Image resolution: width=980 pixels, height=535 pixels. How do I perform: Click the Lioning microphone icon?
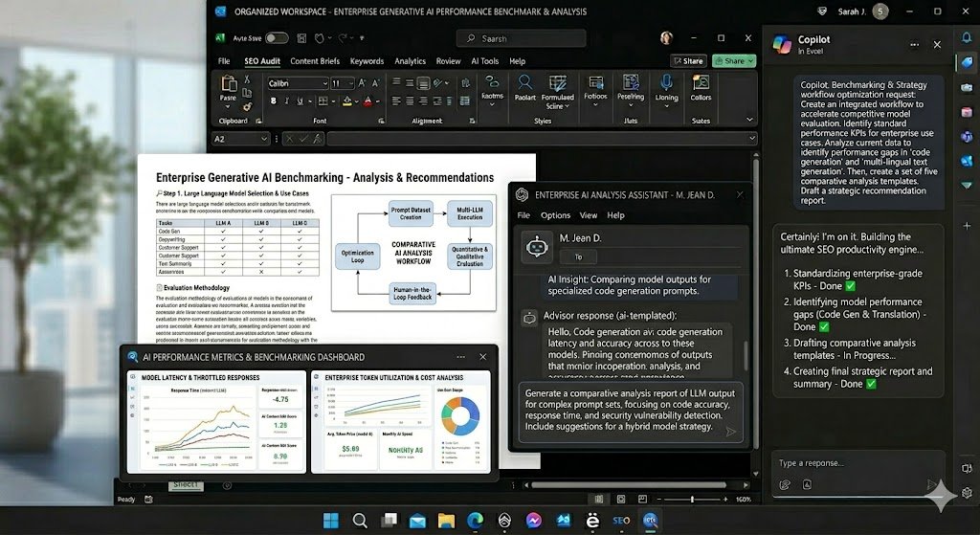[666, 82]
